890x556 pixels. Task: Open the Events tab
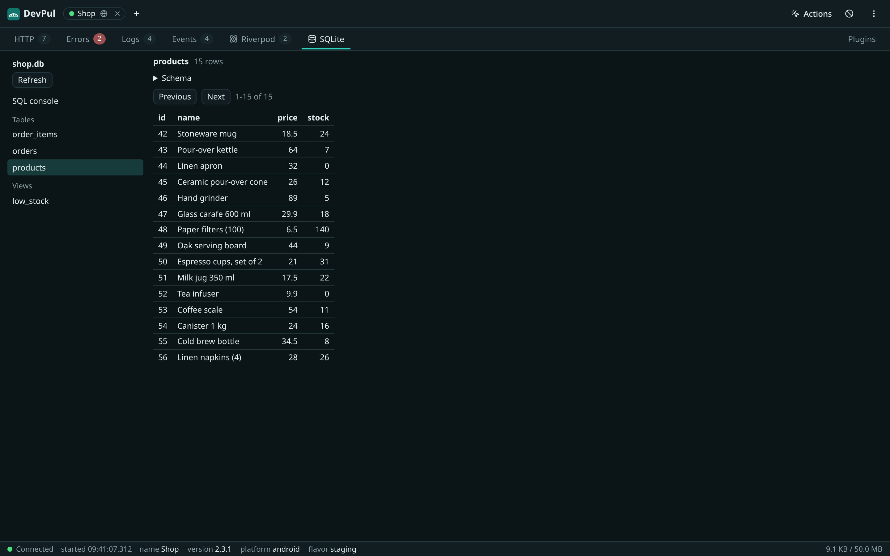(x=192, y=39)
